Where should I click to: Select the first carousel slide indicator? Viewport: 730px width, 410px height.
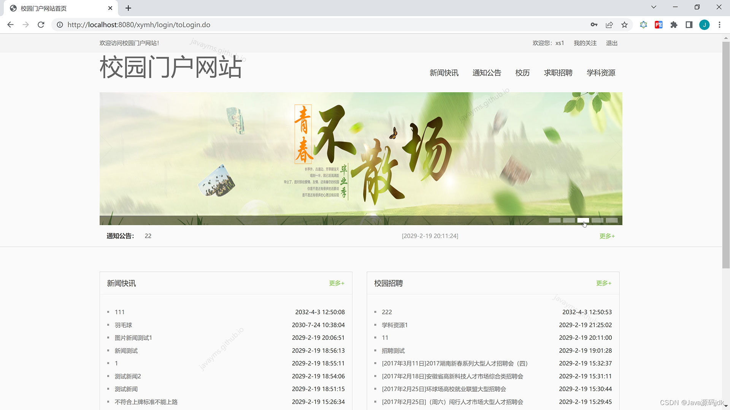(x=554, y=220)
